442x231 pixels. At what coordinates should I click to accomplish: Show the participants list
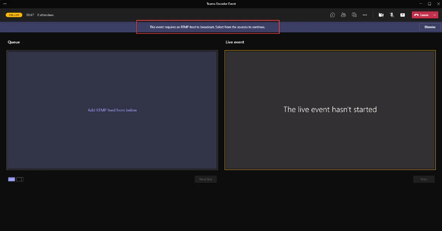coord(343,15)
